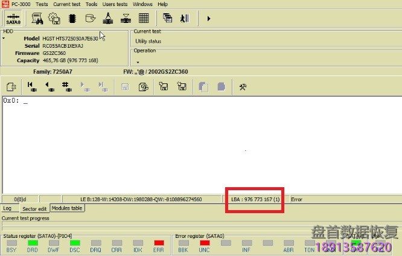Click the stacked windows toolbar icon
The height and width of the screenshot is (256, 402).
coord(167,18)
